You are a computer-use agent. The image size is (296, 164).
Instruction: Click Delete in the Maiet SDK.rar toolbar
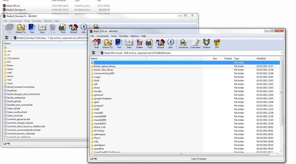coord(139,44)
